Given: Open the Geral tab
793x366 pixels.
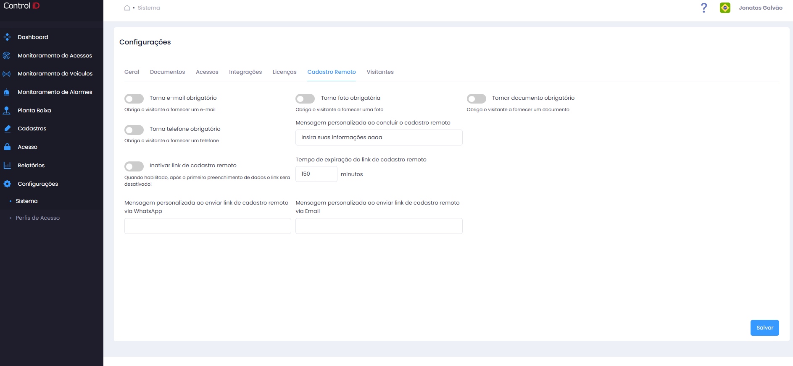Looking at the screenshot, I should [x=132, y=72].
